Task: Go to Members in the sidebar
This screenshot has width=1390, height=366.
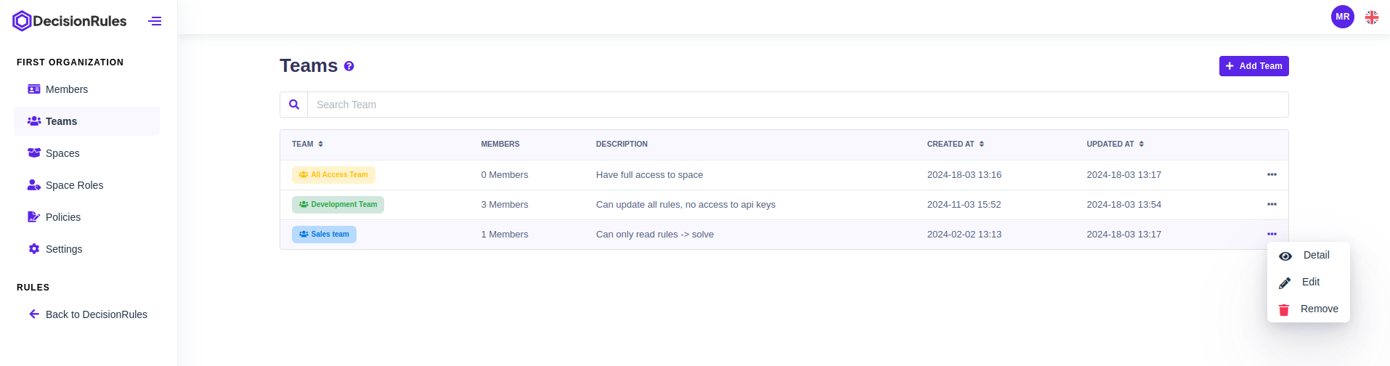Action: tap(66, 89)
